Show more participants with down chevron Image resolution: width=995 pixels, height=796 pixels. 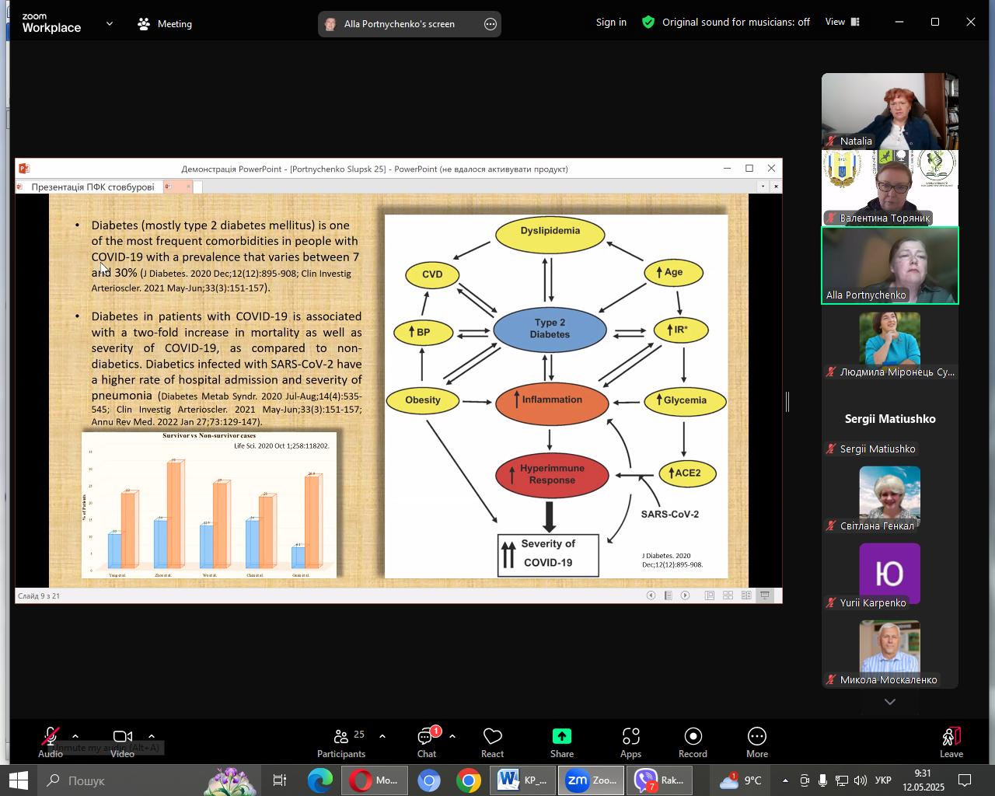click(890, 702)
